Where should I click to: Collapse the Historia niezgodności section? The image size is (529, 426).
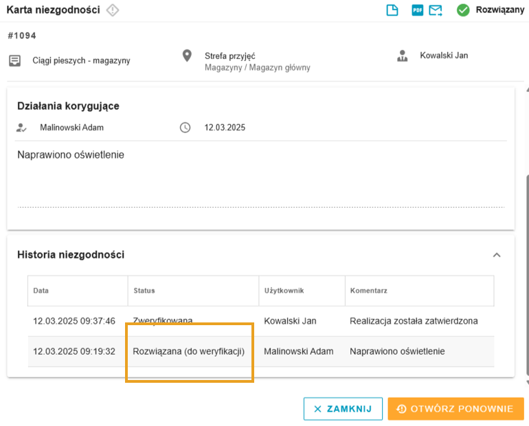pos(497,255)
